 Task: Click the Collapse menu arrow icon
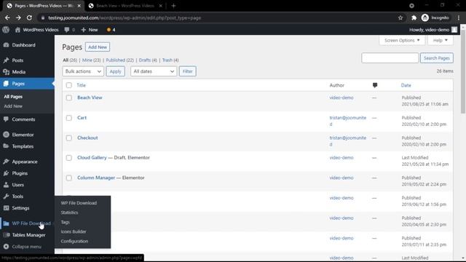6,247
